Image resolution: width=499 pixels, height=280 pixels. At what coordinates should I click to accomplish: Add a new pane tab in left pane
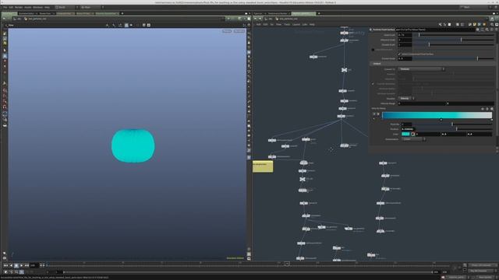click(122, 14)
